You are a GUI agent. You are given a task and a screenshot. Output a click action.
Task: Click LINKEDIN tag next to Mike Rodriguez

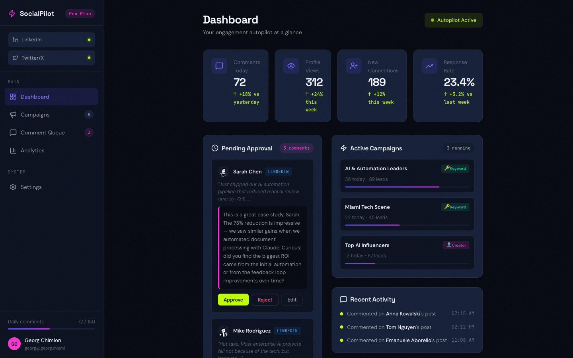(x=287, y=331)
